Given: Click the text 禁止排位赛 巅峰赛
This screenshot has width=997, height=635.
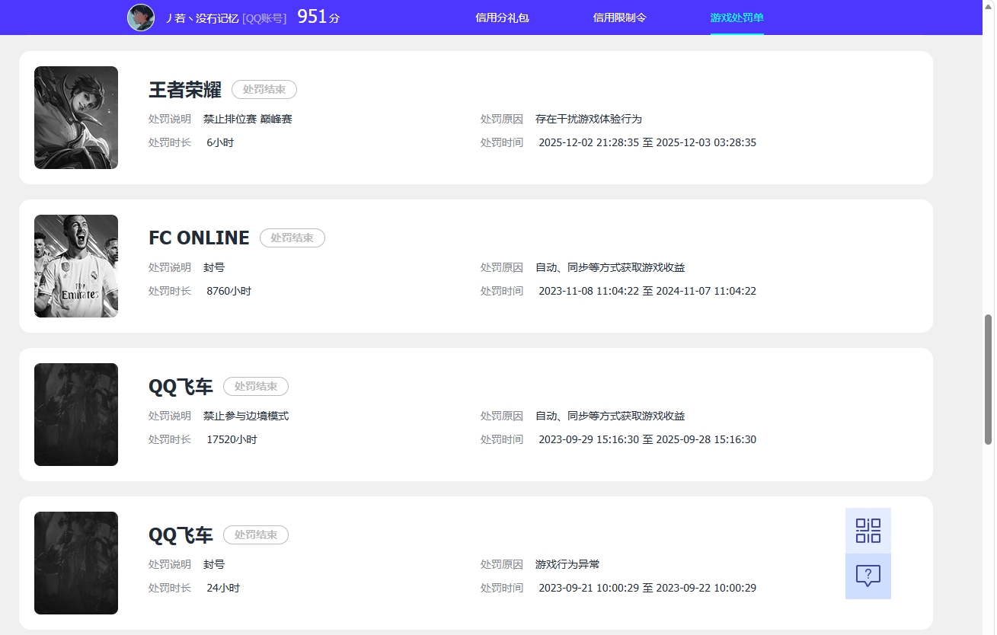Looking at the screenshot, I should click(x=248, y=120).
